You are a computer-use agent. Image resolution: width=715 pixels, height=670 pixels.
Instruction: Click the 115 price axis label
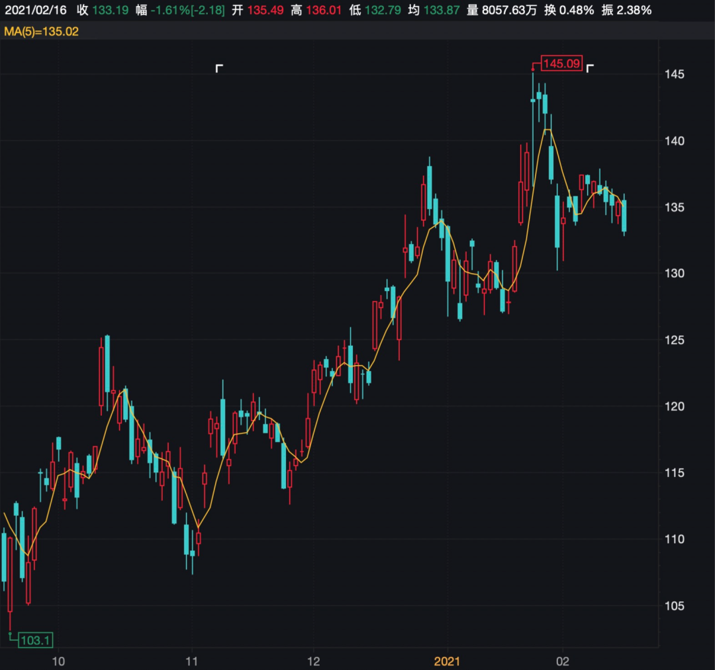pyautogui.click(x=675, y=473)
